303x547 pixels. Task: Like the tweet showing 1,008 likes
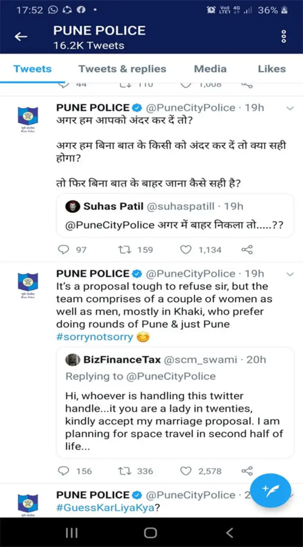click(x=186, y=84)
